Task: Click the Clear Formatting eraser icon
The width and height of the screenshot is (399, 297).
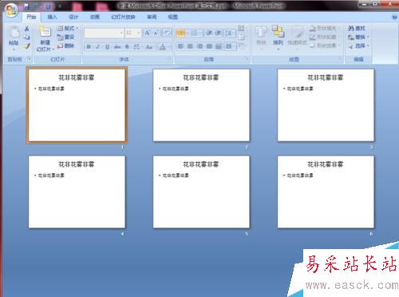Action: (x=167, y=33)
